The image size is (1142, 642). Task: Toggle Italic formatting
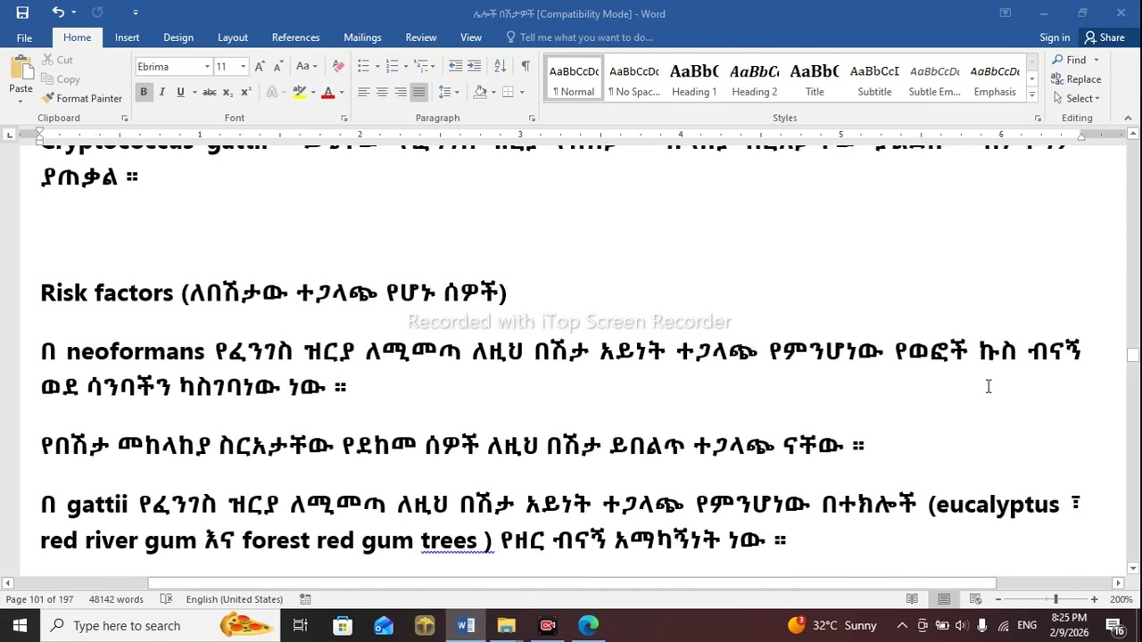161,92
